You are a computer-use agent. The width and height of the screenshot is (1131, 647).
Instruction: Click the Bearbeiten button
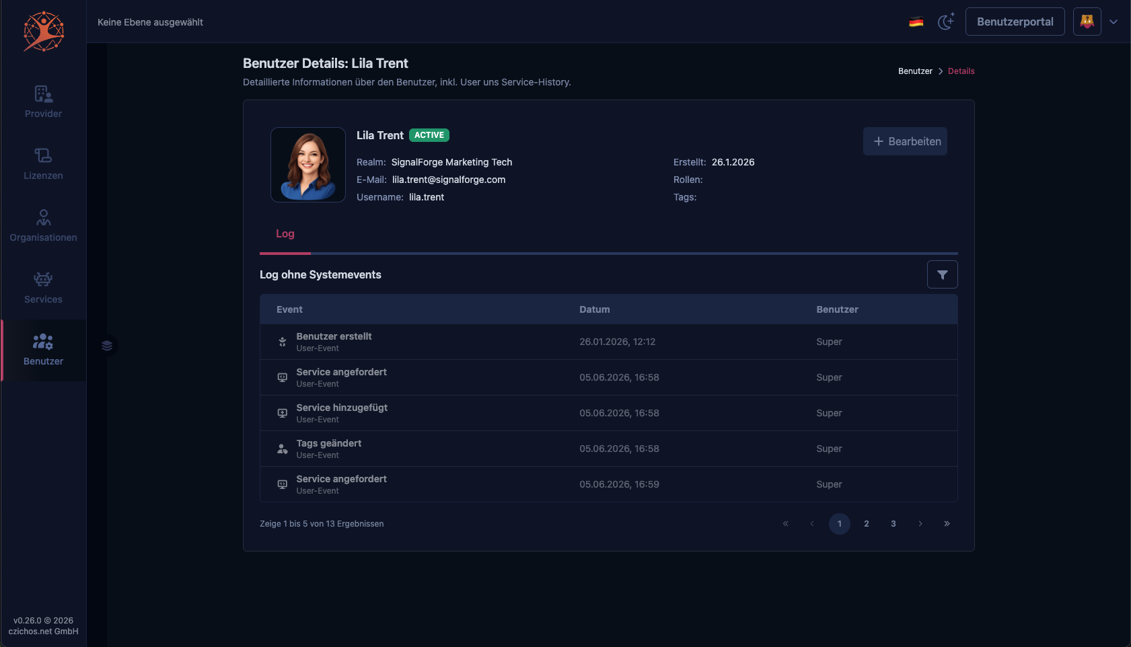(x=905, y=141)
